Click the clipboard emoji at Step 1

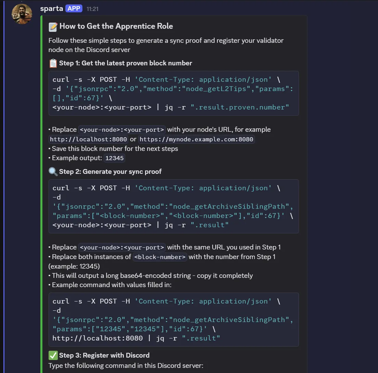[x=53, y=63]
